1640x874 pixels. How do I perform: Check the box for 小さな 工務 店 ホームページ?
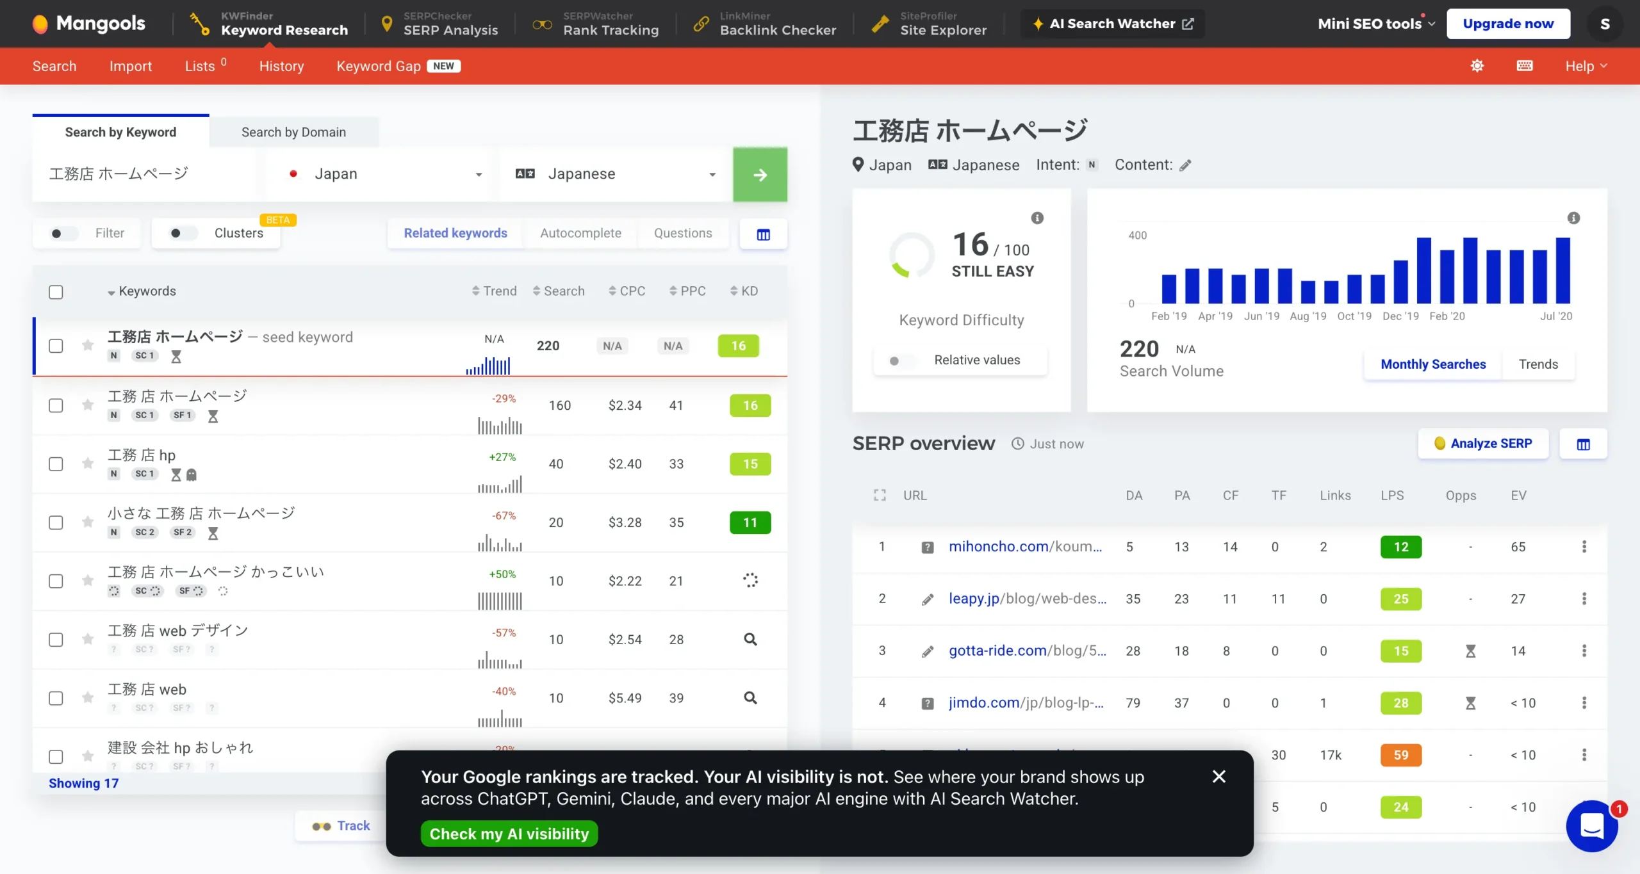[x=56, y=522]
